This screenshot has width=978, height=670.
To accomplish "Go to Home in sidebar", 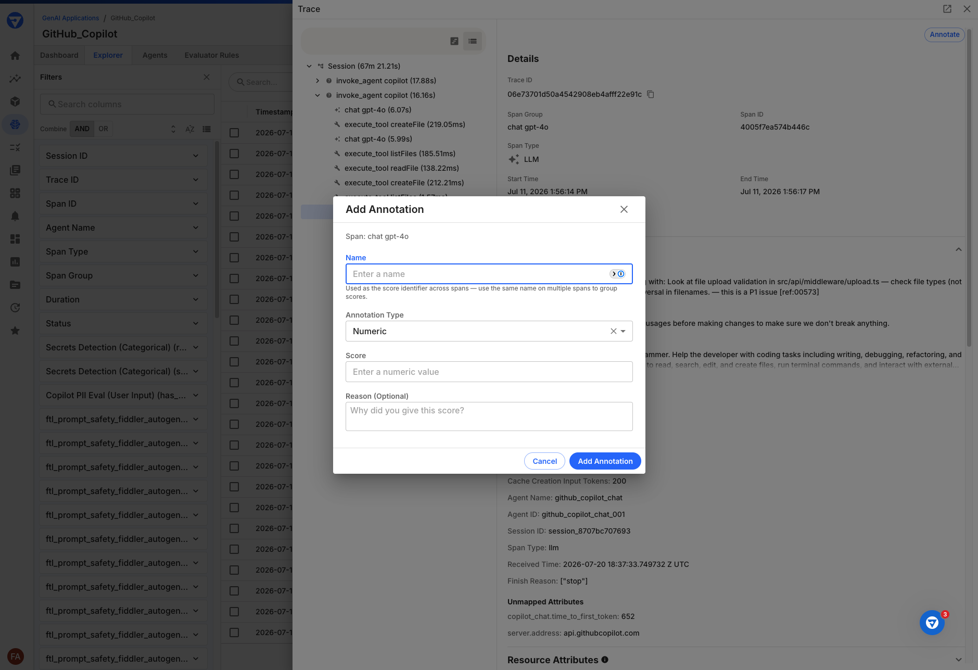I will (15, 56).
